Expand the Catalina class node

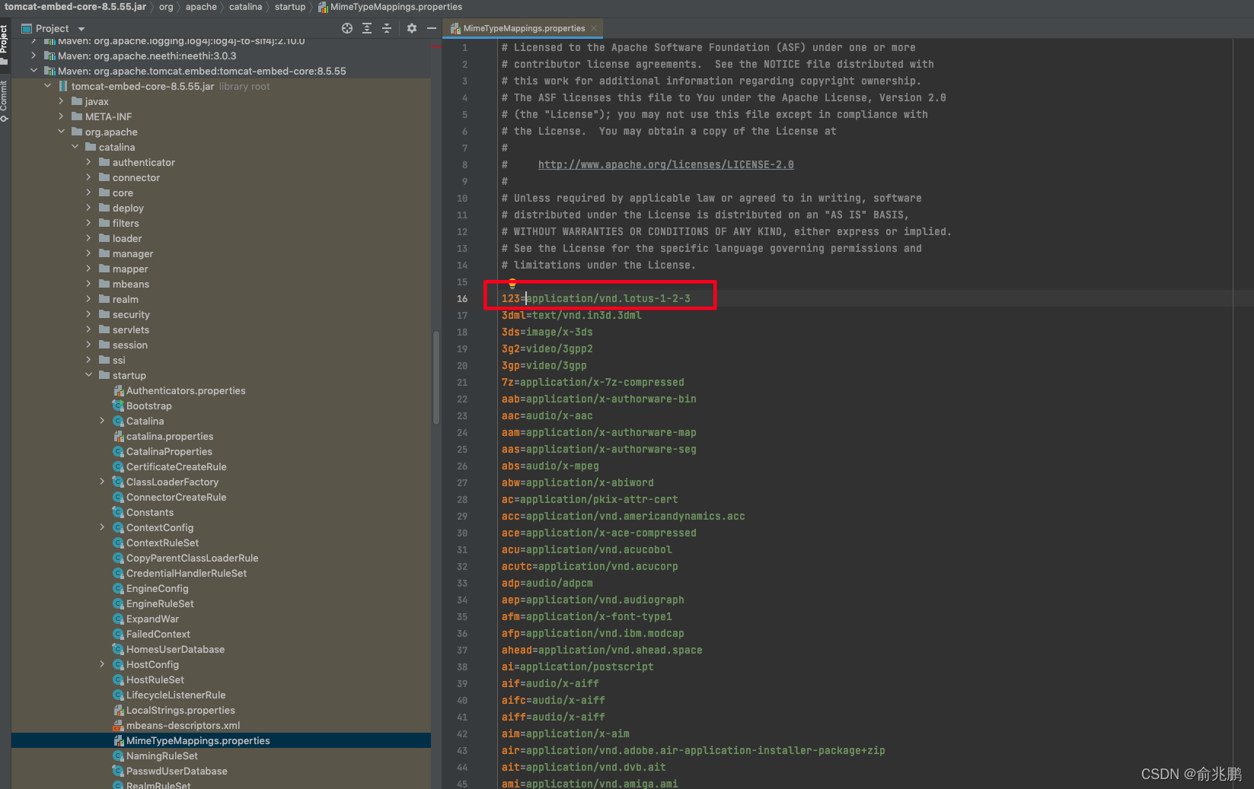[x=102, y=421]
